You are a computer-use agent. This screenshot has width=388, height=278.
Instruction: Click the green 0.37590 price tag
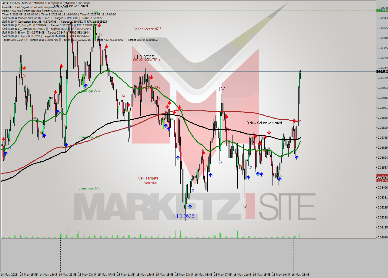[382, 10]
